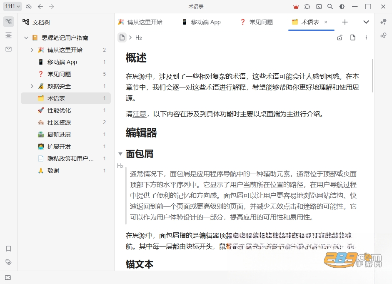Click the H2 breadcrumb item
Viewport: 392px width, 284px height.
pos(138,38)
